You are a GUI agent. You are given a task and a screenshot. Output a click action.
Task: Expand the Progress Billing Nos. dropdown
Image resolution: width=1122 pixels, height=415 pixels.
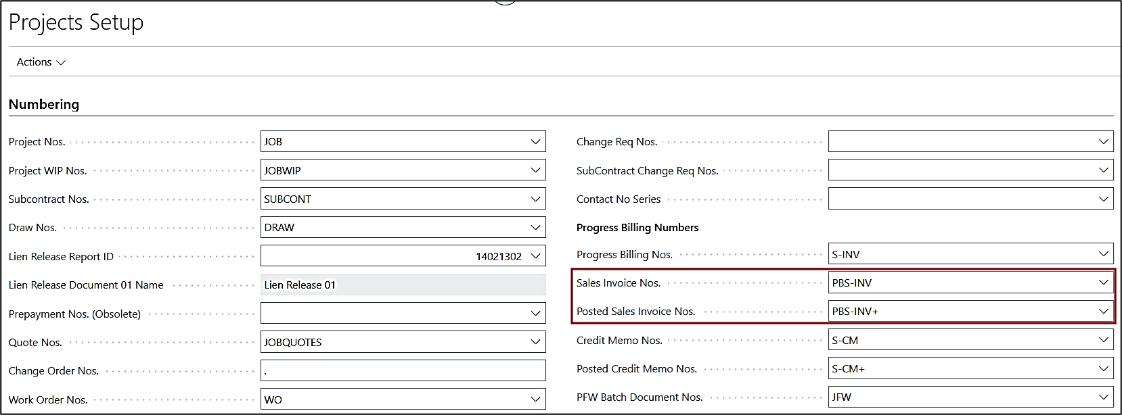[1103, 254]
